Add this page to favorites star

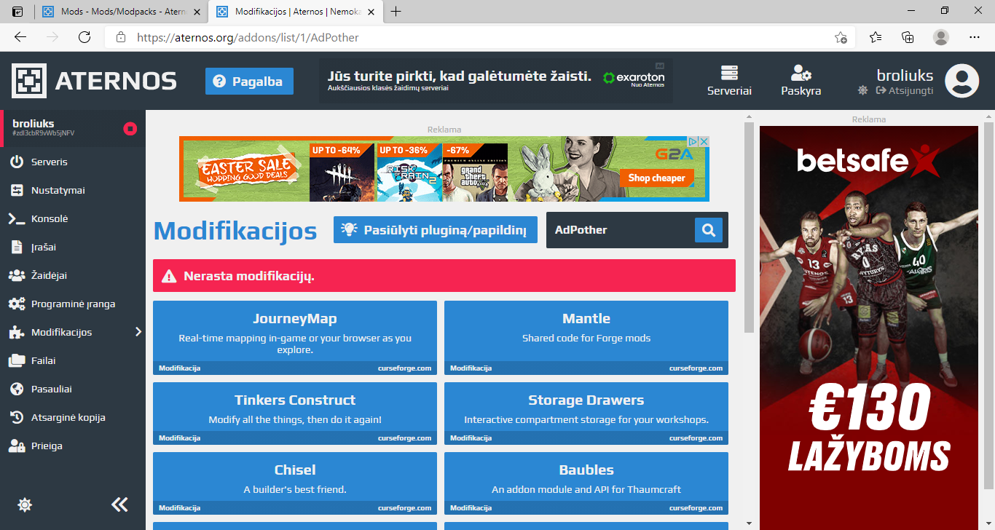[x=841, y=37]
